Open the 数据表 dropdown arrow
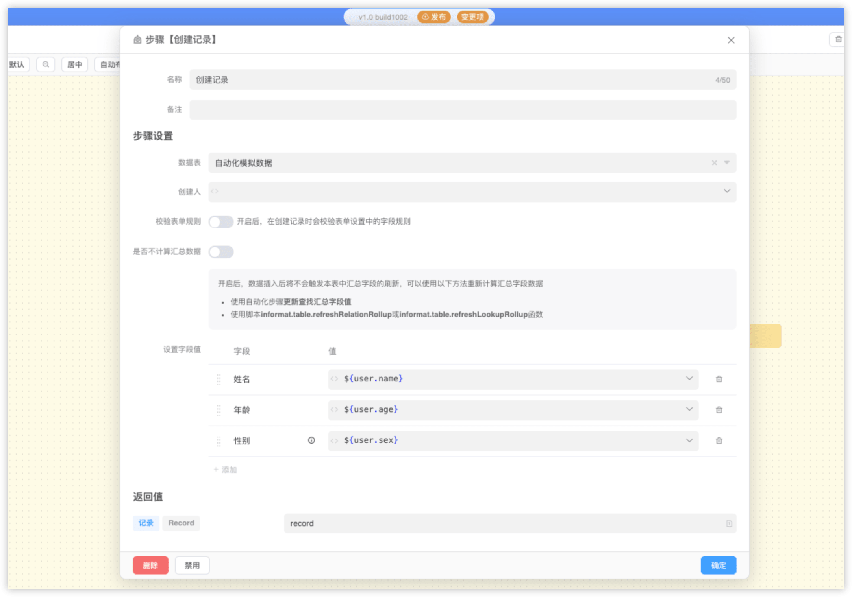The width and height of the screenshot is (852, 597). [727, 163]
